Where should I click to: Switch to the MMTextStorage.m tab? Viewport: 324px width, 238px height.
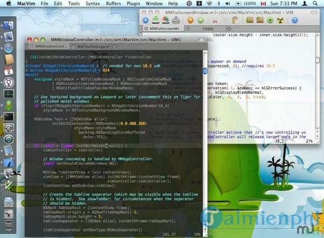coord(93,47)
